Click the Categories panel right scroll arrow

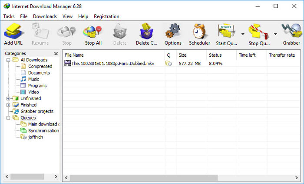click(x=56, y=177)
